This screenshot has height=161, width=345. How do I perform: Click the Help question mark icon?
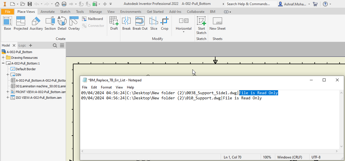325,4
